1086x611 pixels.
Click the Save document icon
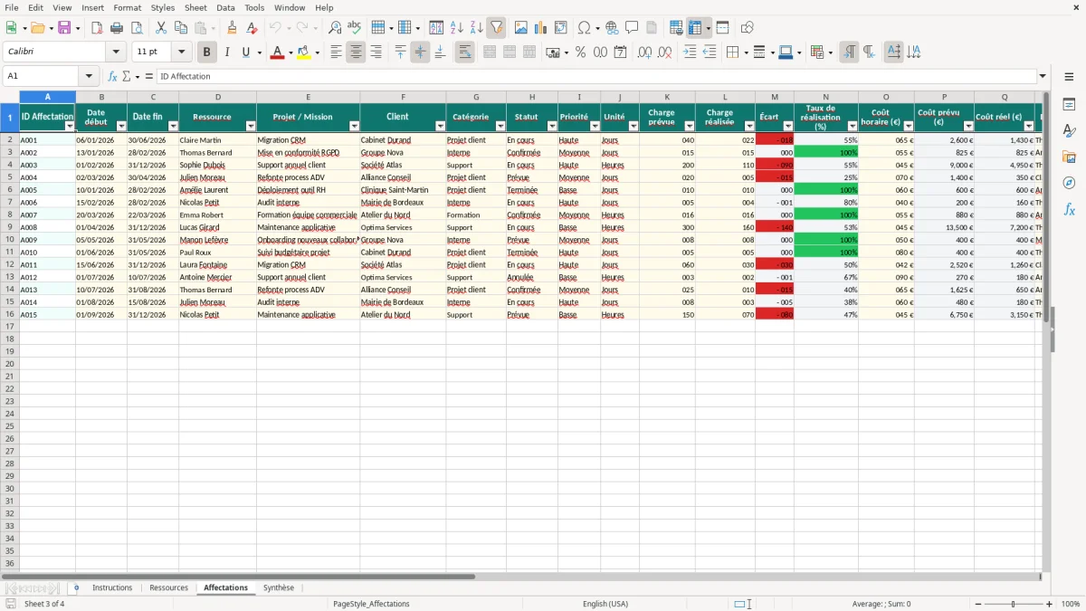pyautogui.click(x=64, y=28)
